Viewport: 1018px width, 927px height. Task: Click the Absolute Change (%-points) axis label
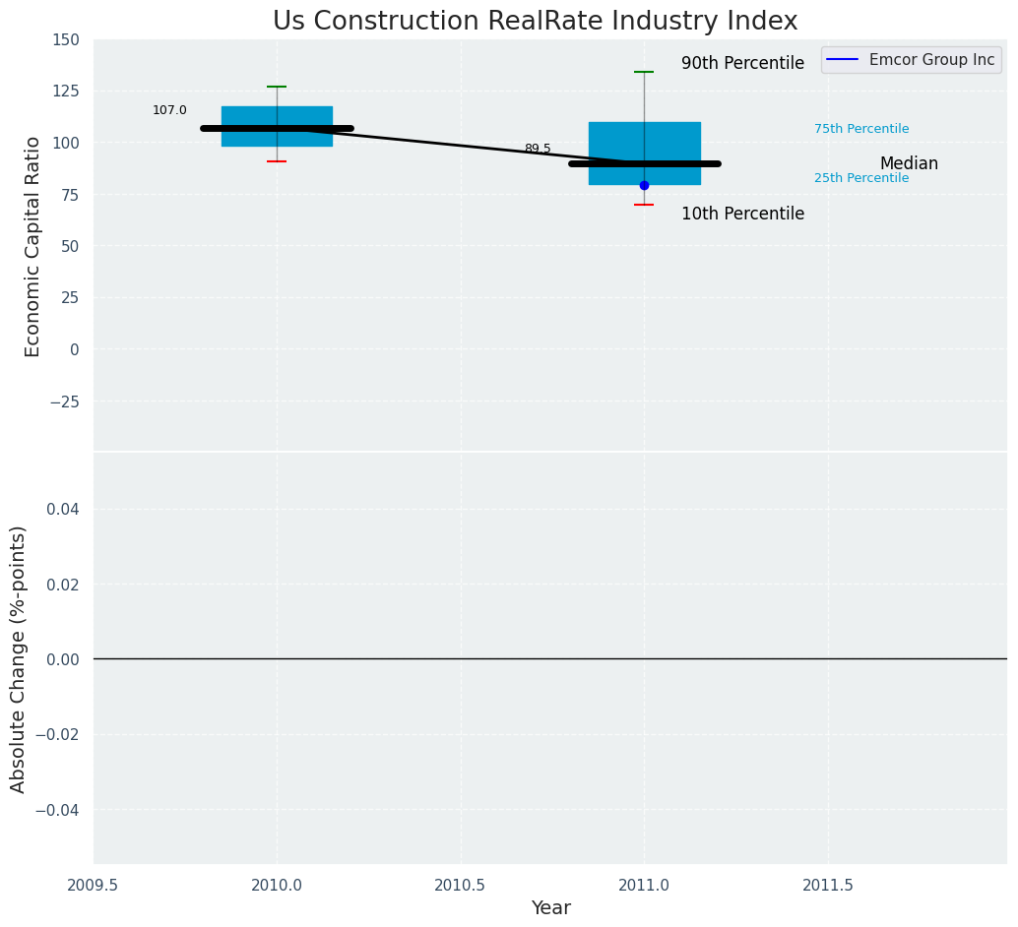[x=19, y=658]
